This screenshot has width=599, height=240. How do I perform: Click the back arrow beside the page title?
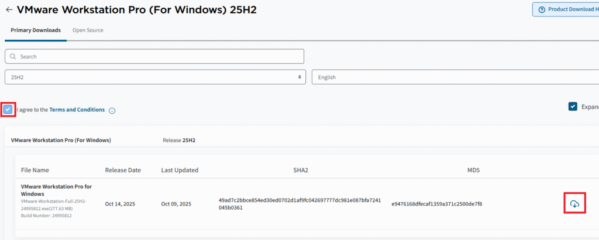coord(9,10)
